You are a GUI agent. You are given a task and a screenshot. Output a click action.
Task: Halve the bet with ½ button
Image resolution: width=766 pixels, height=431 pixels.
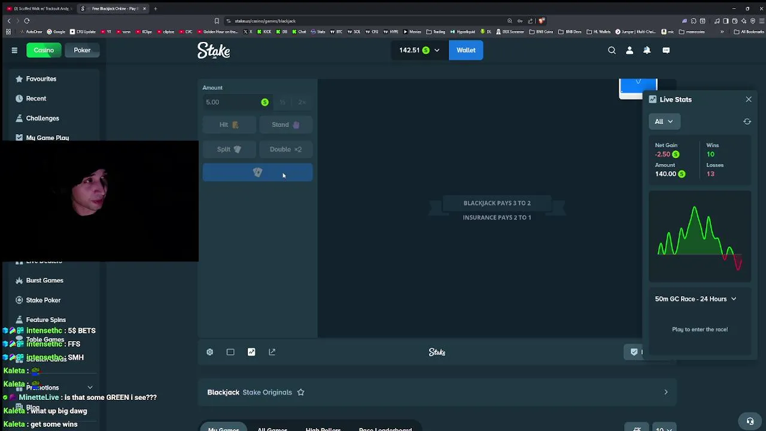282,102
